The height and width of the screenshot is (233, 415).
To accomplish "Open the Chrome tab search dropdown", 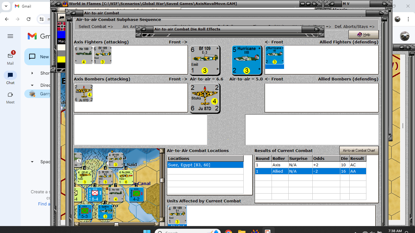I will (x=6, y=6).
